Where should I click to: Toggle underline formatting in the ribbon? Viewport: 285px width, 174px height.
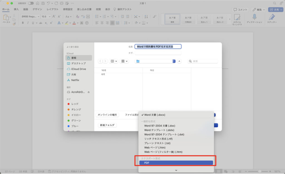33,23
